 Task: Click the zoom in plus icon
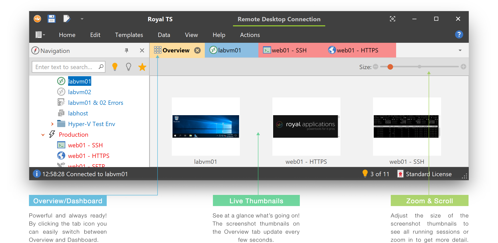463,67
